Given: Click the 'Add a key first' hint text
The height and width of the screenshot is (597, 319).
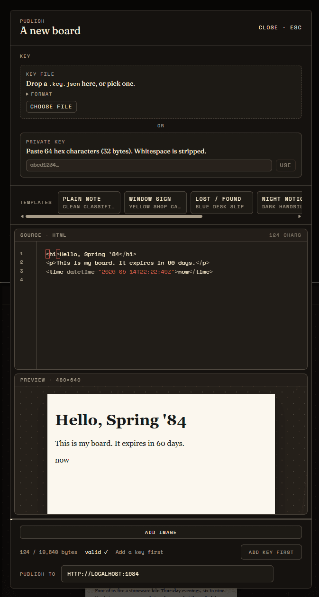Looking at the screenshot, I should tap(139, 552).
